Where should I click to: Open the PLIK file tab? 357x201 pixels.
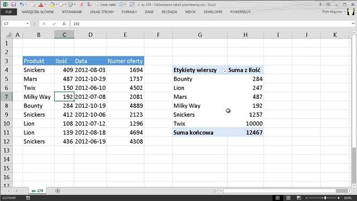click(9, 12)
